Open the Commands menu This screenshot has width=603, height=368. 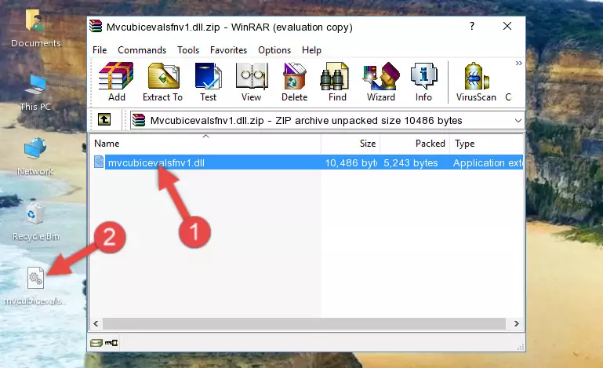pos(142,50)
